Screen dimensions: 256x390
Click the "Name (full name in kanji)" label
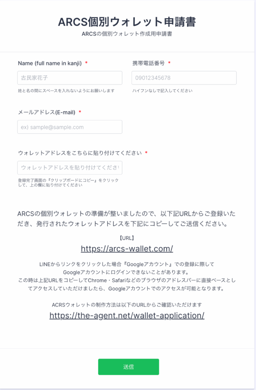click(50, 64)
